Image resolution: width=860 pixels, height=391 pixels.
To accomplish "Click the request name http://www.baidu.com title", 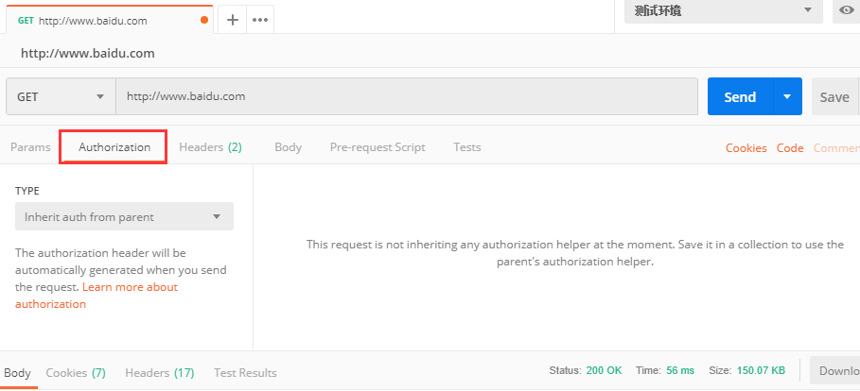I will tap(88, 53).
